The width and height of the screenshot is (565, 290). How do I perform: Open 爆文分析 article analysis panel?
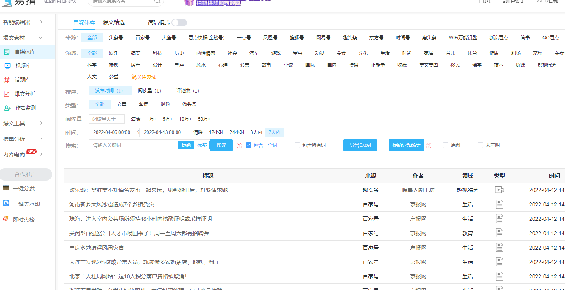(25, 93)
